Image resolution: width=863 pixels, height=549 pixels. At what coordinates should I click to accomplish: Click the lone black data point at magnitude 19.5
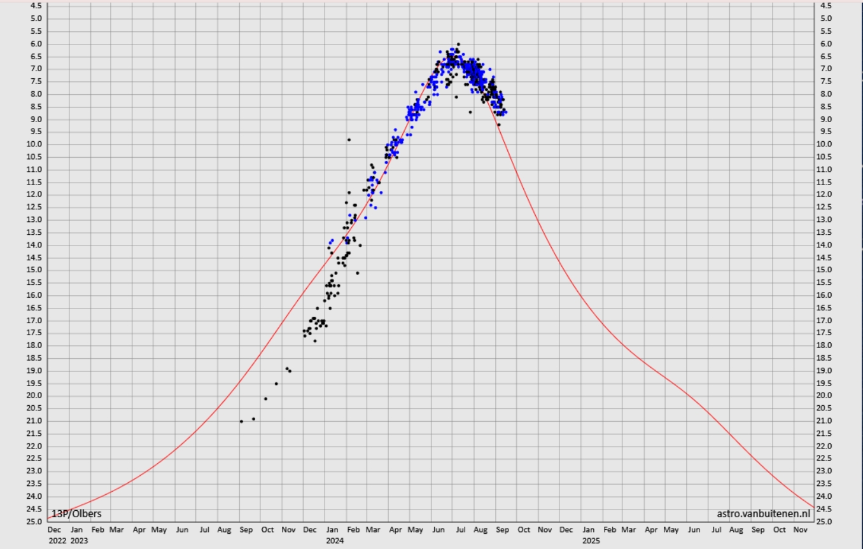tap(276, 384)
